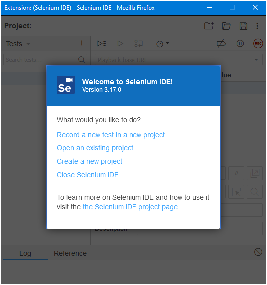This screenshot has height=285, width=267.
Task: Start recording with REC button
Action: [x=258, y=44]
